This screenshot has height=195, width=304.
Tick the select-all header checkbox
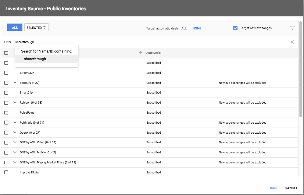pyautogui.click(x=6, y=53)
